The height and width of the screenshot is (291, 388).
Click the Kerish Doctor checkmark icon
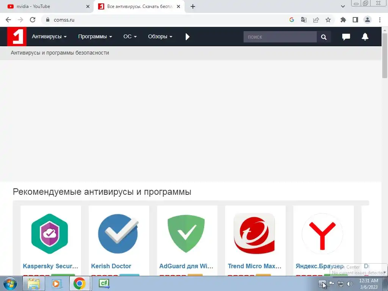pos(118,233)
